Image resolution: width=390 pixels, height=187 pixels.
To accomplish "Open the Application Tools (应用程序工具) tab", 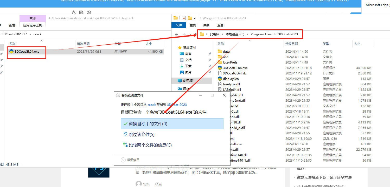I will (33, 25).
